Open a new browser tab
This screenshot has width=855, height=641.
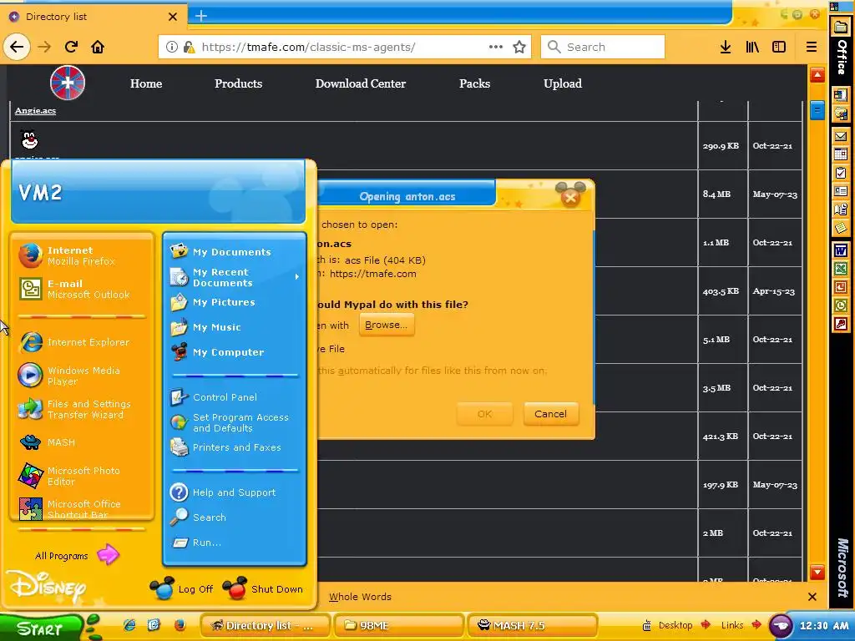[x=201, y=16]
